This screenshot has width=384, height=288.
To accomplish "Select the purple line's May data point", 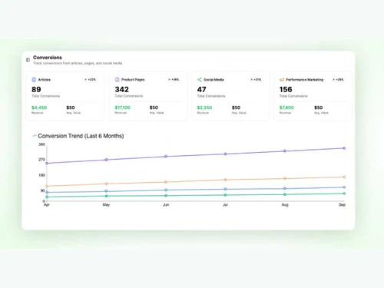I will pos(107,160).
